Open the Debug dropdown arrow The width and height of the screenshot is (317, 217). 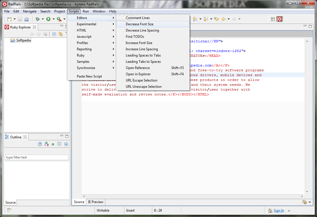[x=43, y=19]
